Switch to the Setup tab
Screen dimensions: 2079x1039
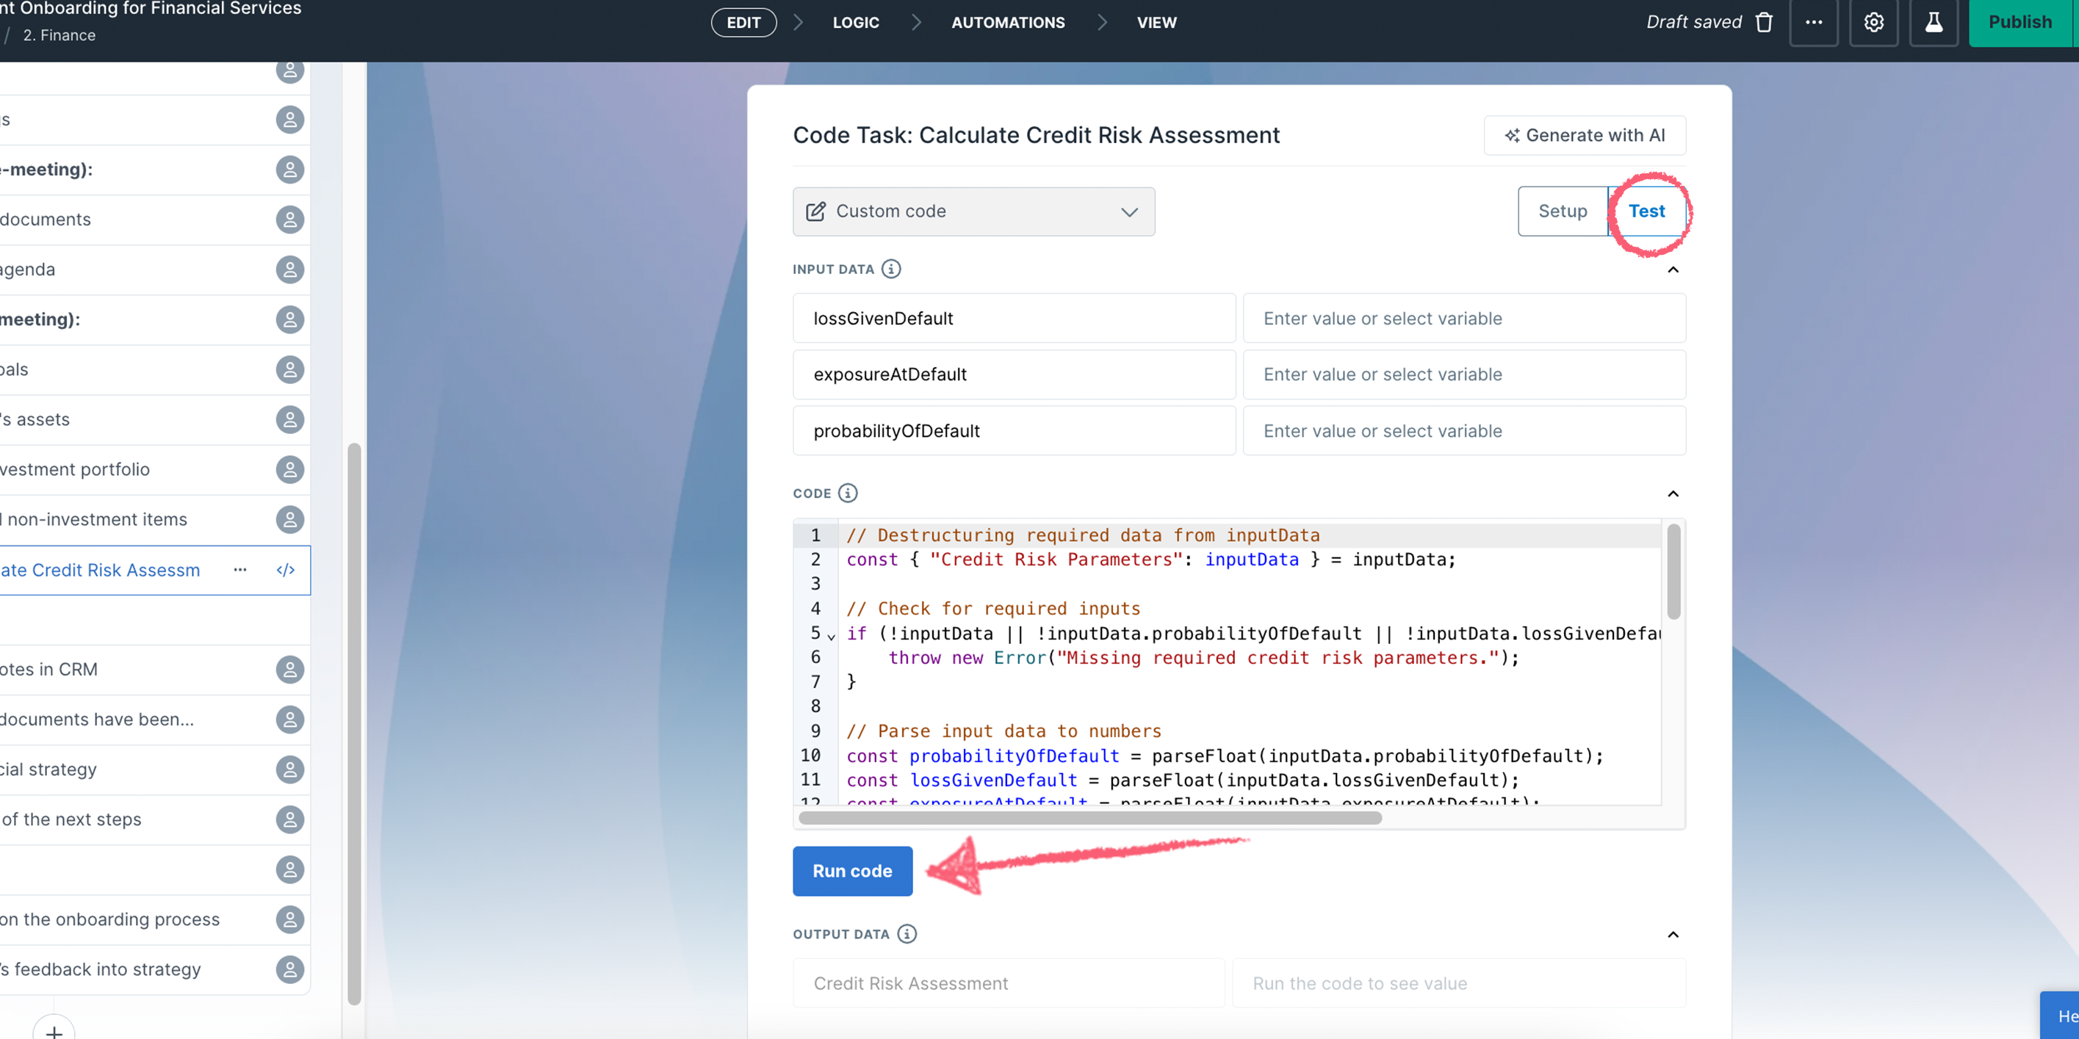click(1563, 211)
